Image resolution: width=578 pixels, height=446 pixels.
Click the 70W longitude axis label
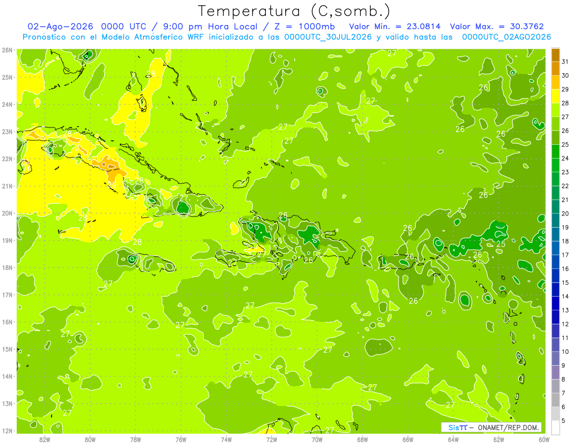pos(317,439)
